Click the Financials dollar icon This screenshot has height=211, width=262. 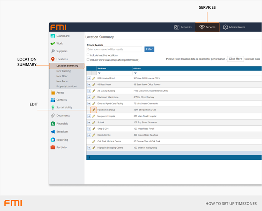coord(53,124)
